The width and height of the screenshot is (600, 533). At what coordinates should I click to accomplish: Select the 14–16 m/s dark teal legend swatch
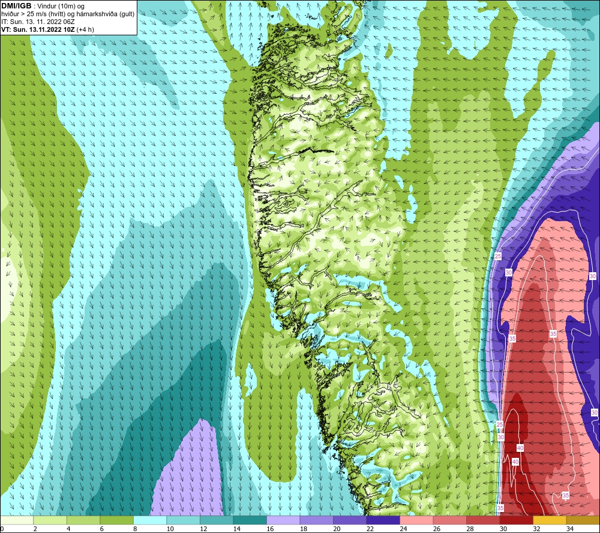[250, 520]
